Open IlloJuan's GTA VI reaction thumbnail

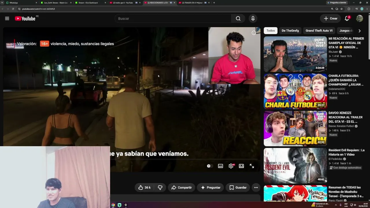[295, 54]
